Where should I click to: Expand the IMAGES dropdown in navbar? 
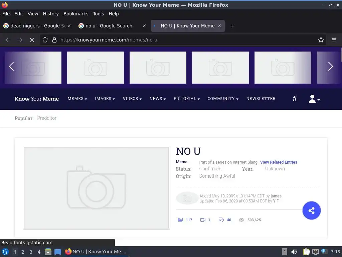pos(105,99)
